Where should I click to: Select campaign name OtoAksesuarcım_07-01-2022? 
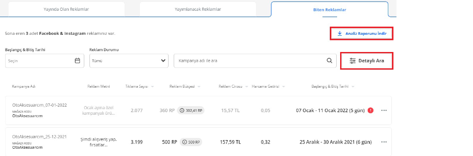pos(39,105)
